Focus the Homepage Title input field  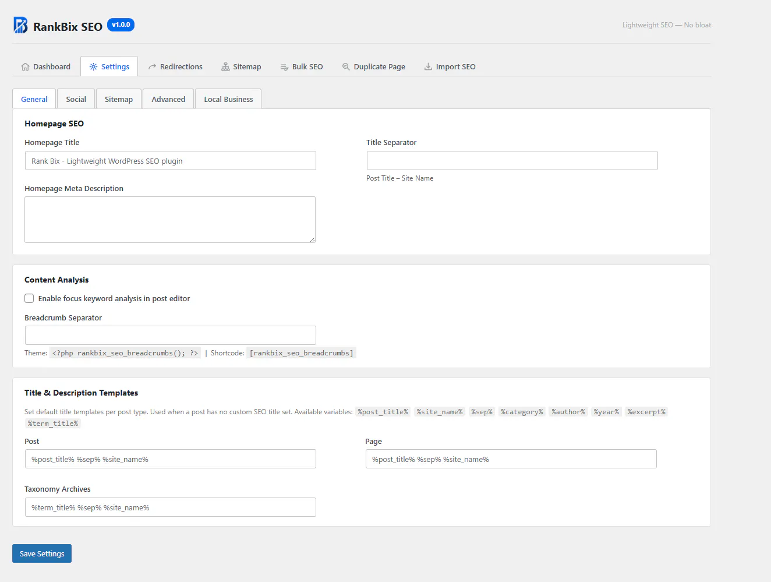coord(171,161)
